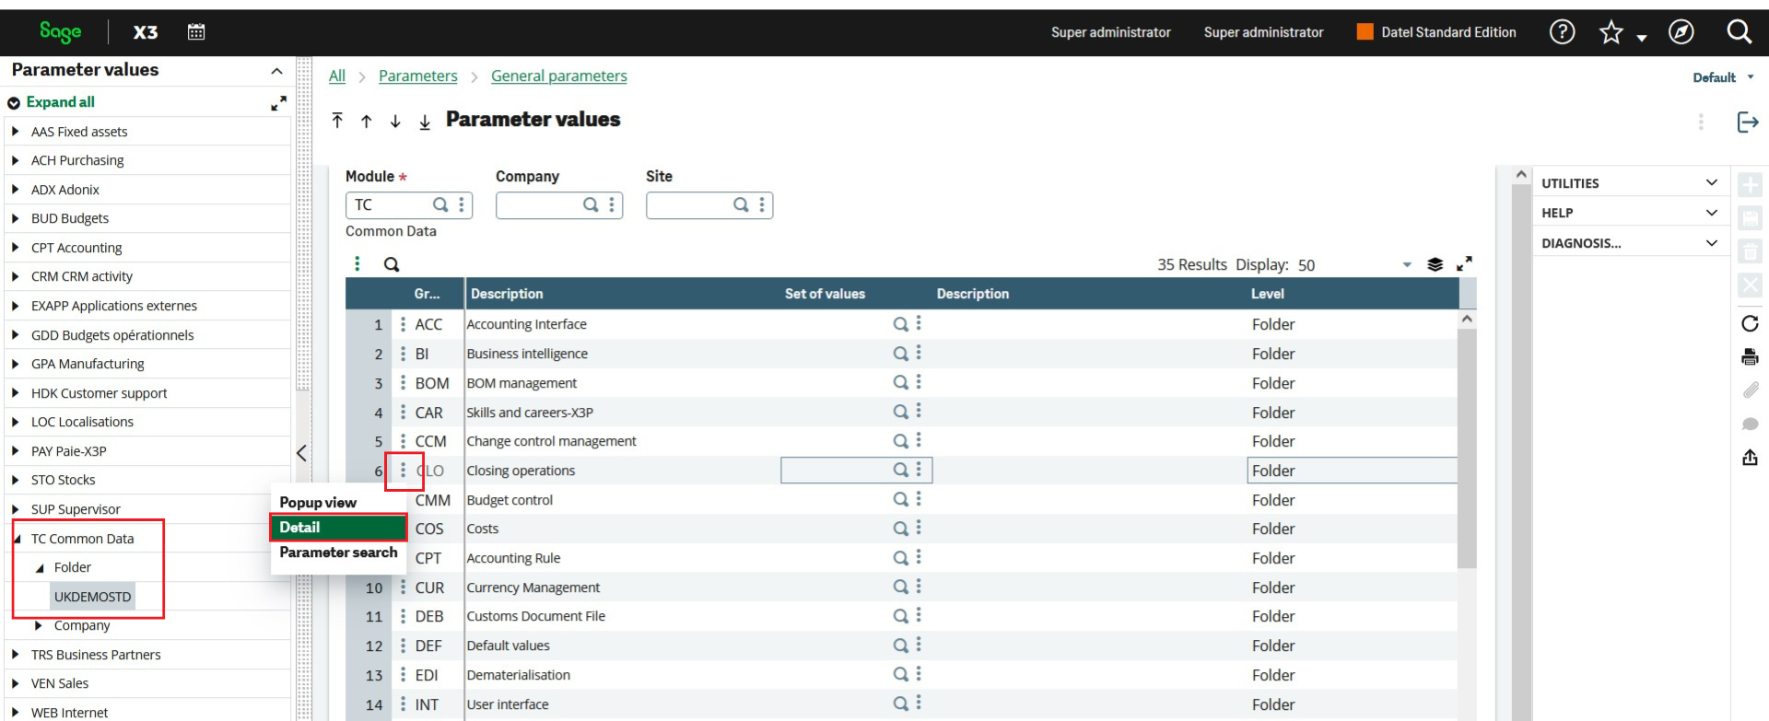Go to previous record arrow
1769x721 pixels.
pyautogui.click(x=367, y=122)
